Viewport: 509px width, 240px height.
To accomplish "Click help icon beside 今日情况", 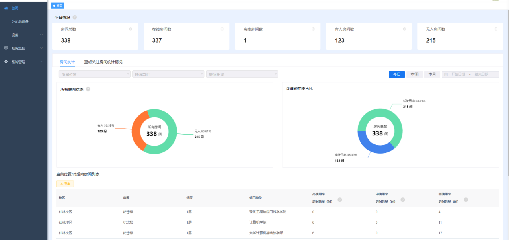I will pos(75,17).
